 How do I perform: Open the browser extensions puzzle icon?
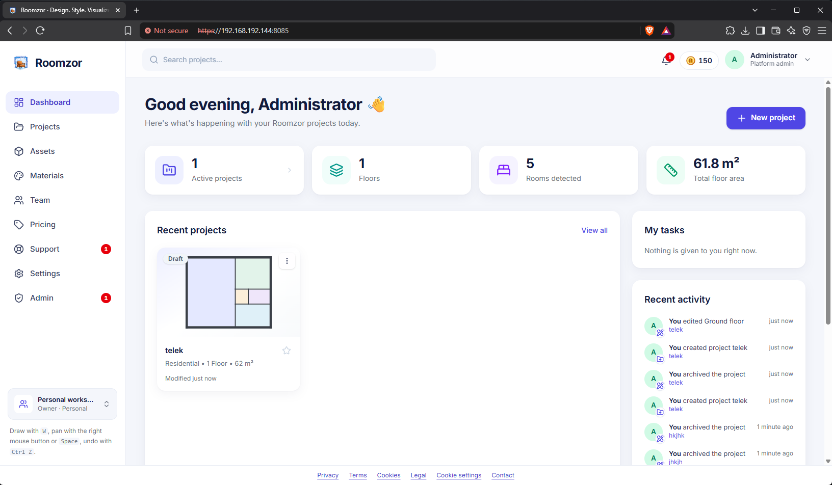click(x=730, y=31)
